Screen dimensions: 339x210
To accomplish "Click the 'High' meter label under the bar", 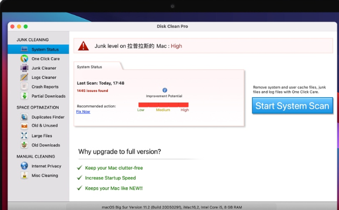I will pyautogui.click(x=185, y=110).
